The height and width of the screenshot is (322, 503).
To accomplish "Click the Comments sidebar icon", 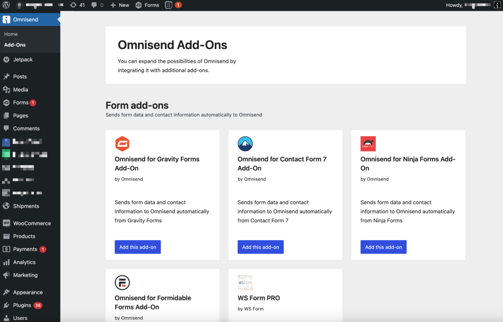I will click(x=6, y=128).
